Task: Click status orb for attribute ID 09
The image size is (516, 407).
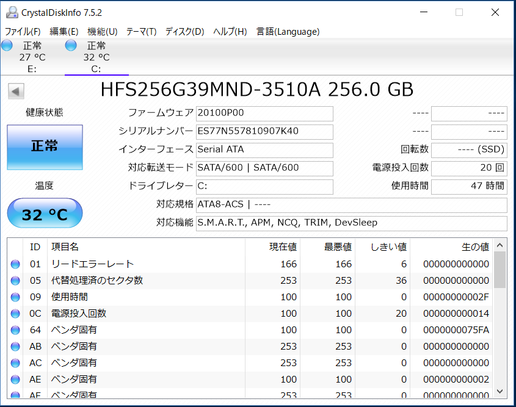Action: click(x=15, y=297)
